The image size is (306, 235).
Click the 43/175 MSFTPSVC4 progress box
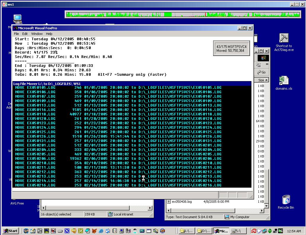point(232,48)
